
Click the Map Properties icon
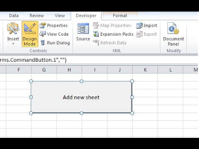tap(96, 25)
